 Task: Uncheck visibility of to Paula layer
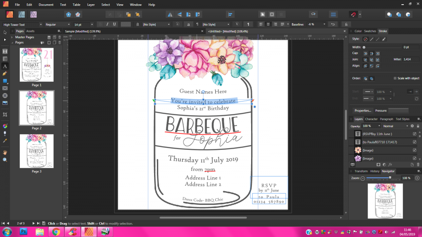click(x=414, y=142)
